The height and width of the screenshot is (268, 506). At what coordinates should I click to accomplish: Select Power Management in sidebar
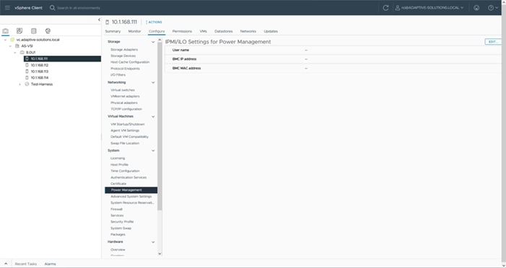click(131, 190)
